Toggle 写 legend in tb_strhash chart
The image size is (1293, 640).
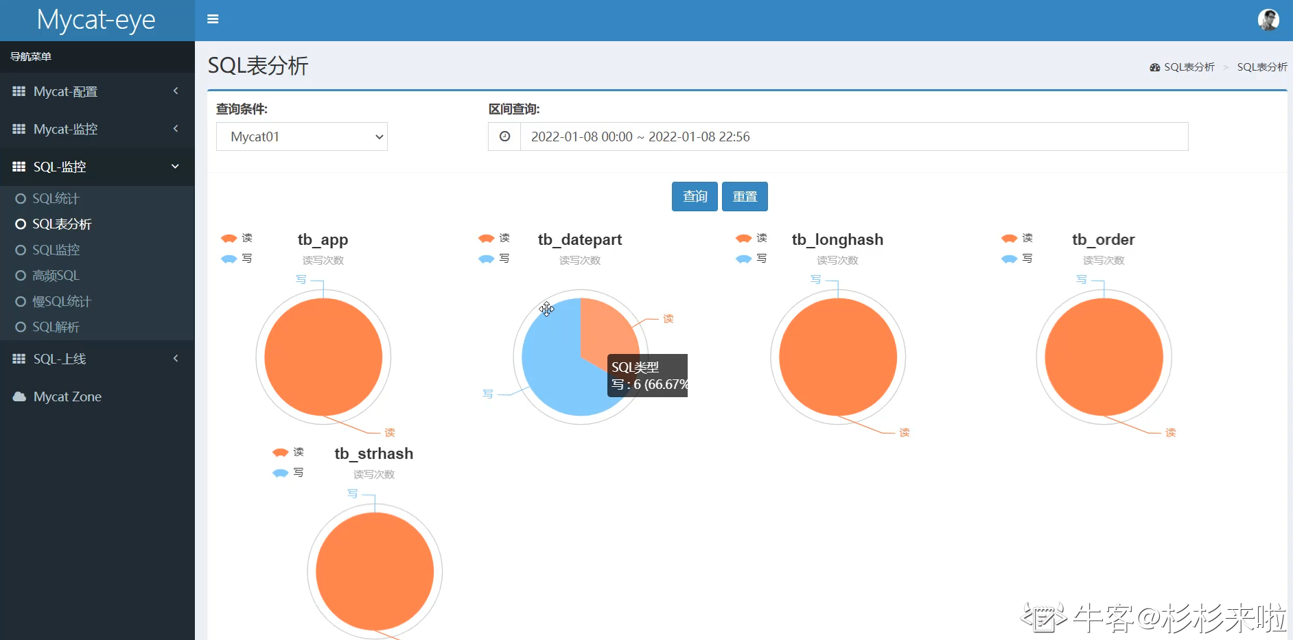point(288,473)
